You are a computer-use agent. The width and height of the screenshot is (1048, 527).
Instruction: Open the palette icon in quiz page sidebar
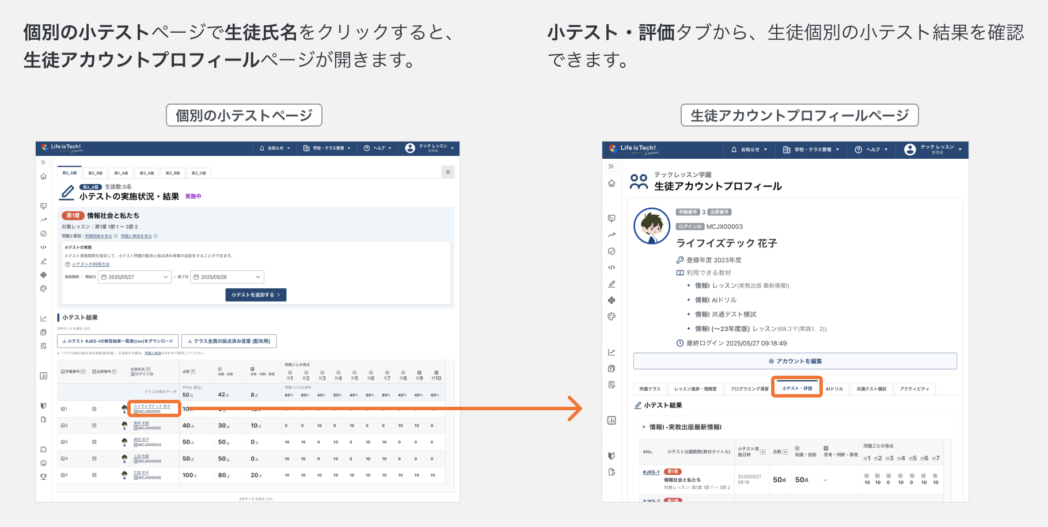[x=43, y=289]
